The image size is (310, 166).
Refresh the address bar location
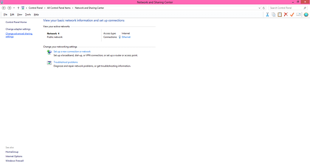pyautogui.click(x=263, y=8)
